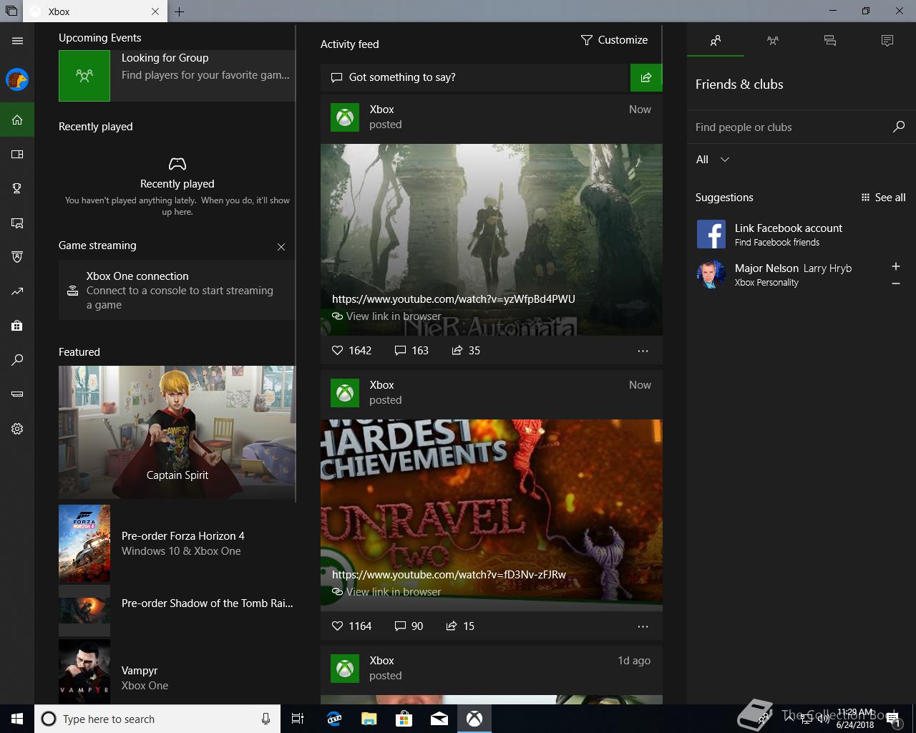916x733 pixels.
Task: Open Vampyr featured item
Action: click(x=177, y=671)
